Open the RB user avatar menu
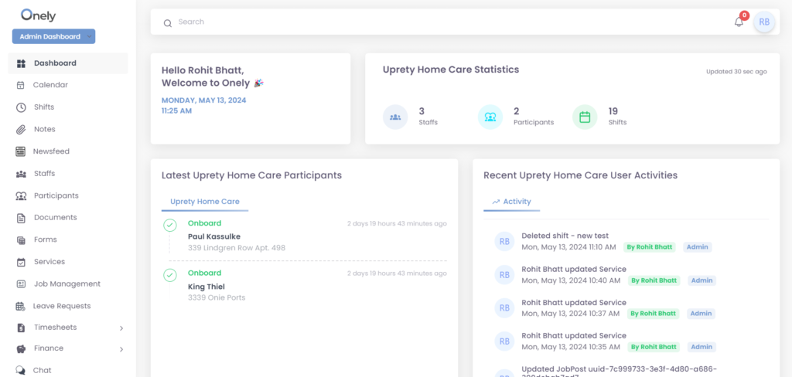 point(764,22)
